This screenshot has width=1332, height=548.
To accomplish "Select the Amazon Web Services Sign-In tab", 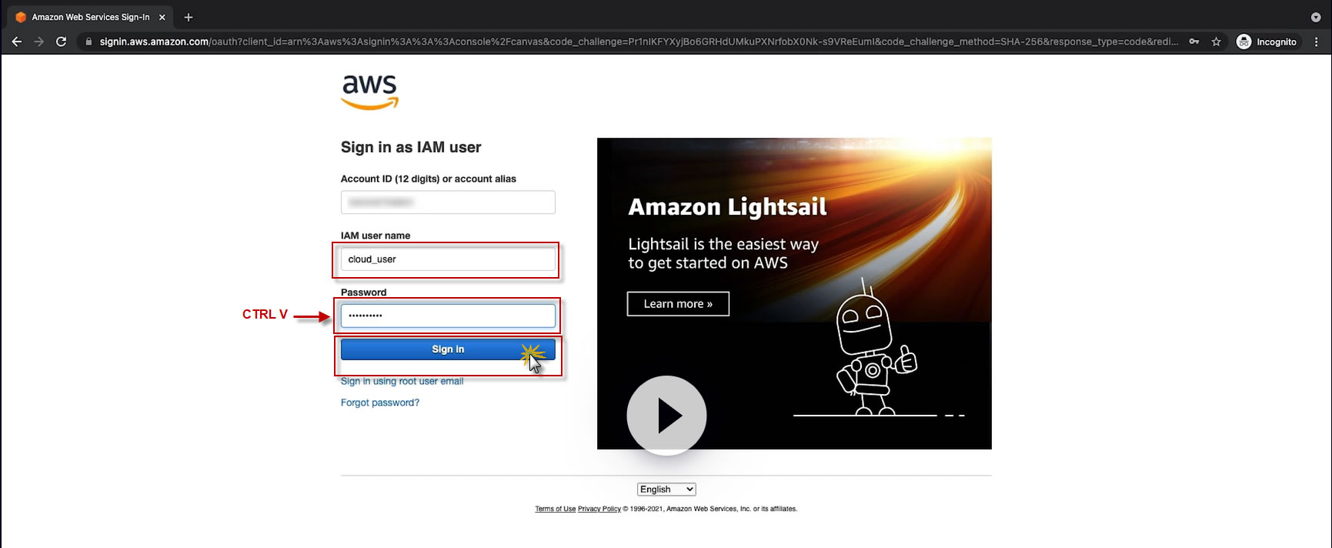I will click(x=91, y=17).
